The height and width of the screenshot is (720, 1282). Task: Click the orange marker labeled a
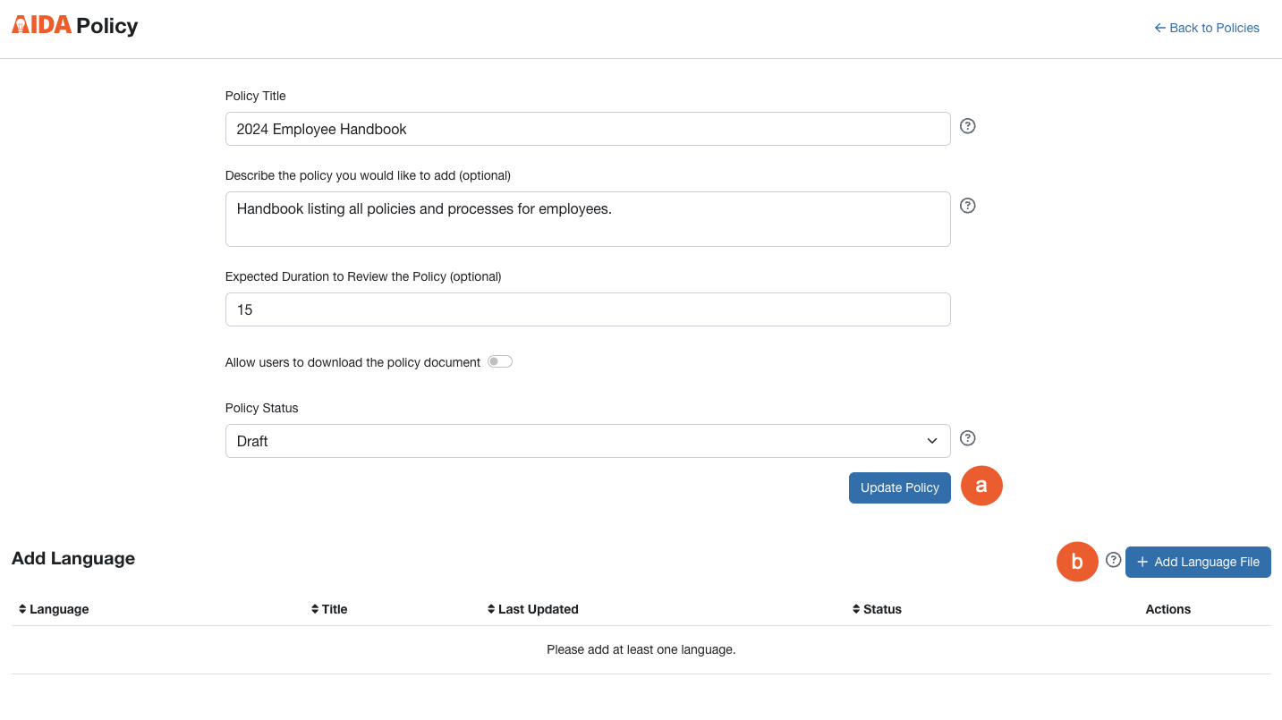click(981, 486)
